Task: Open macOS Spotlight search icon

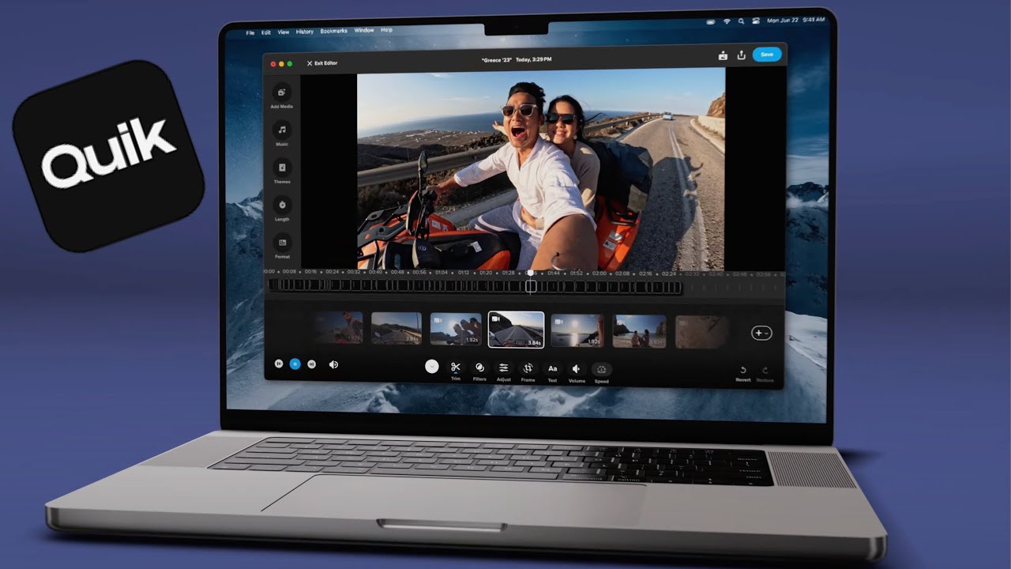Action: [741, 21]
